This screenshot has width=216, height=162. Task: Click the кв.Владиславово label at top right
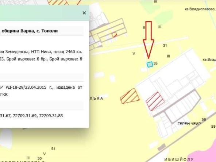200,9
